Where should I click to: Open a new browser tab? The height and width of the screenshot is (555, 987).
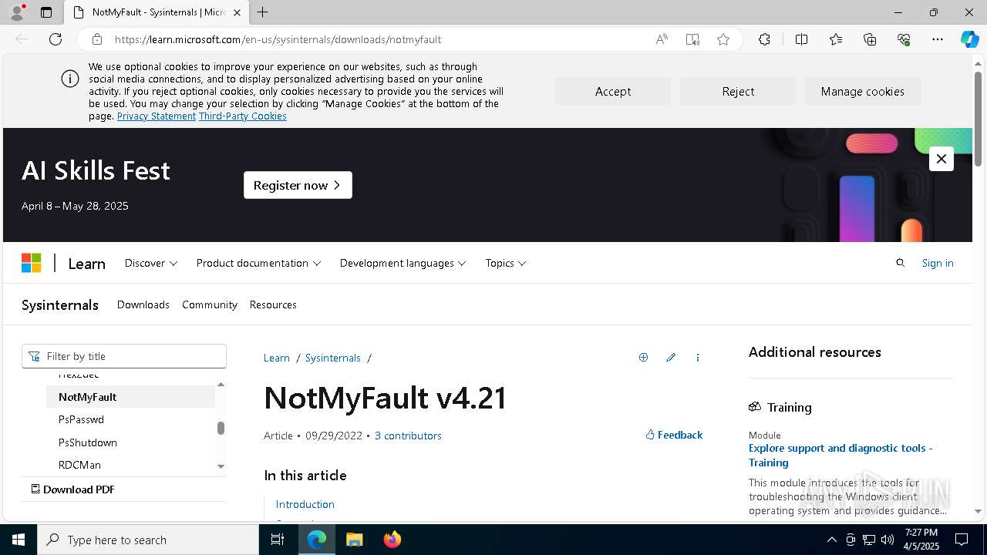point(263,12)
